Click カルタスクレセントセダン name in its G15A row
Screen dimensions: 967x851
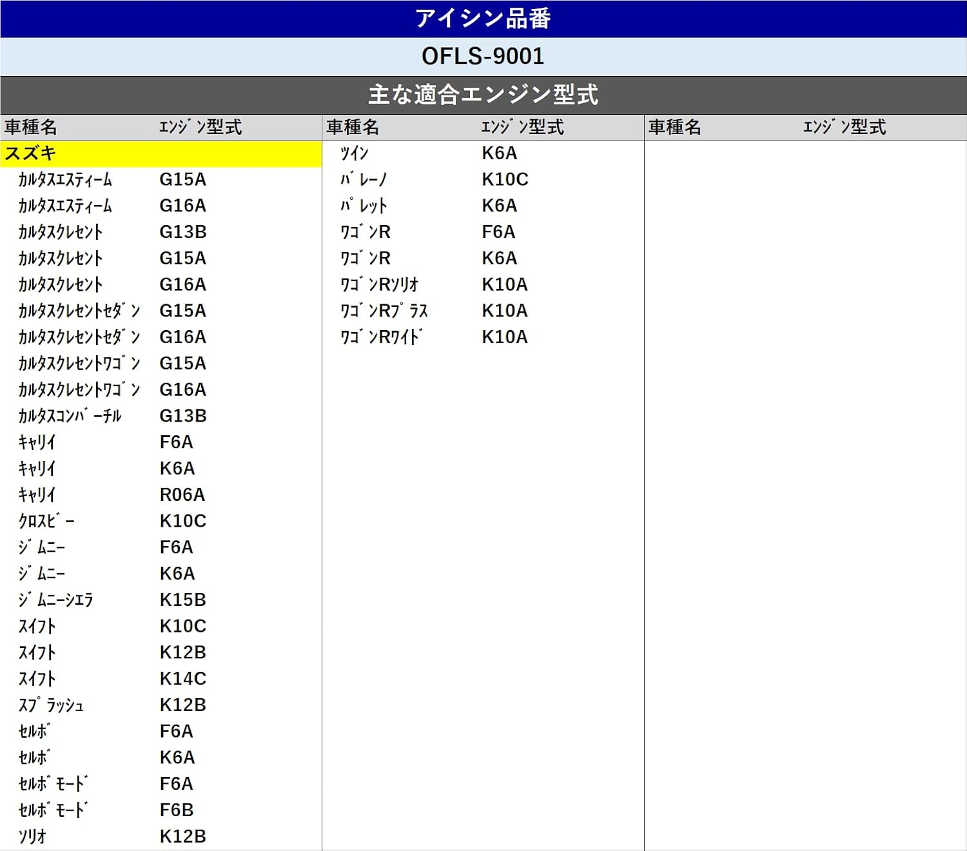[79, 311]
